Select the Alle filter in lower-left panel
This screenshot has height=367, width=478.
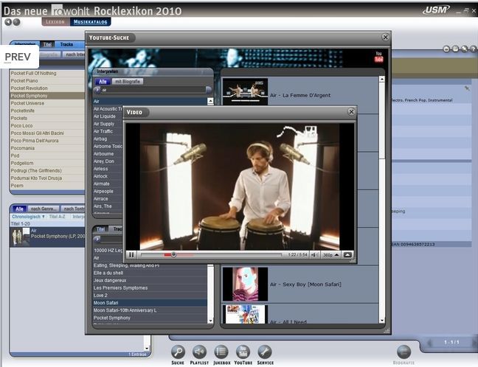(19, 209)
